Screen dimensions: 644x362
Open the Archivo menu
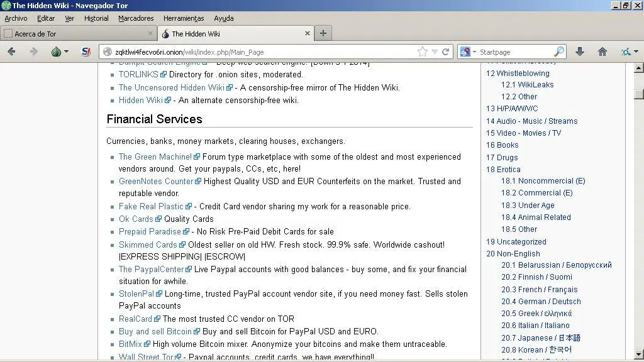pyautogui.click(x=16, y=18)
